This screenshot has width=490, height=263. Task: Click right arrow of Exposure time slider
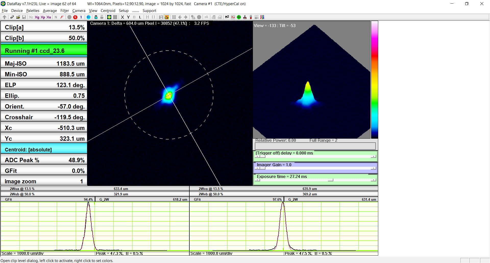pyautogui.click(x=373, y=180)
